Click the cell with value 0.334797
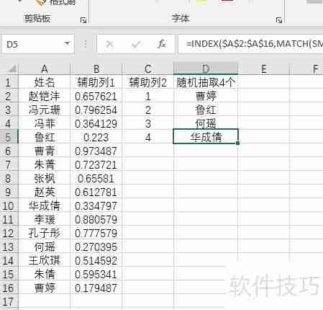This screenshot has height=310, width=323. tap(96, 206)
